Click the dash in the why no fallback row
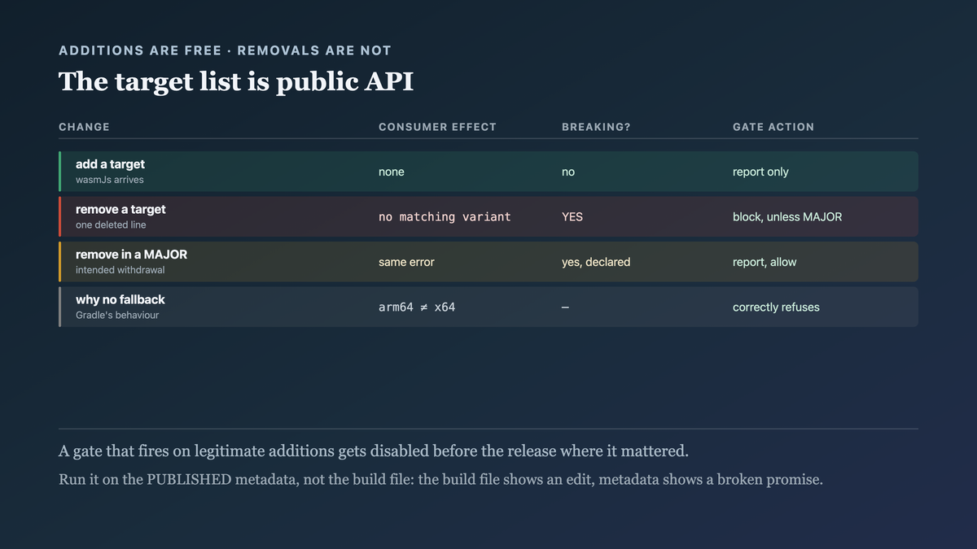The height and width of the screenshot is (549, 977). click(x=566, y=307)
